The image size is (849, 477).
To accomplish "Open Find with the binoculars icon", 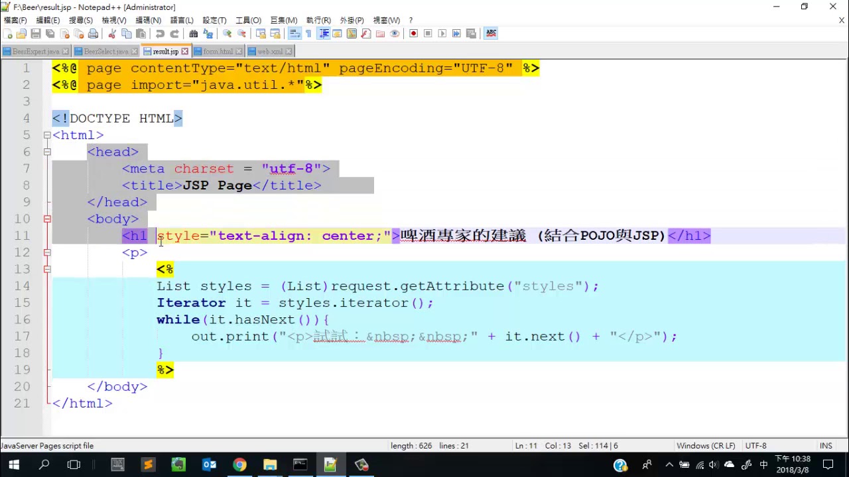I will click(x=193, y=33).
